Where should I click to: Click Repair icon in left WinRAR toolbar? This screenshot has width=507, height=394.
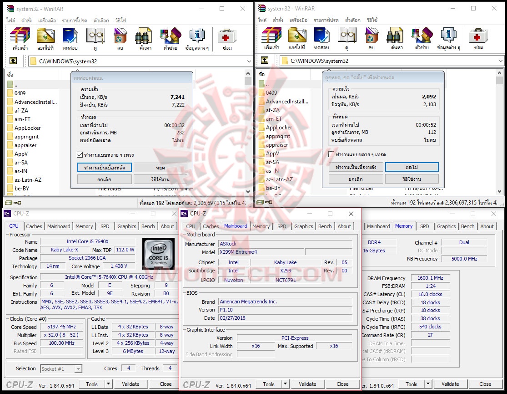coord(227,39)
